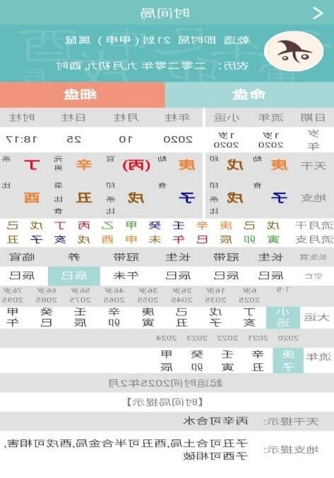The width and height of the screenshot is (334, 478).
Task: Select the highlighted 小运 cell in 大运 row
Action: 283,317
